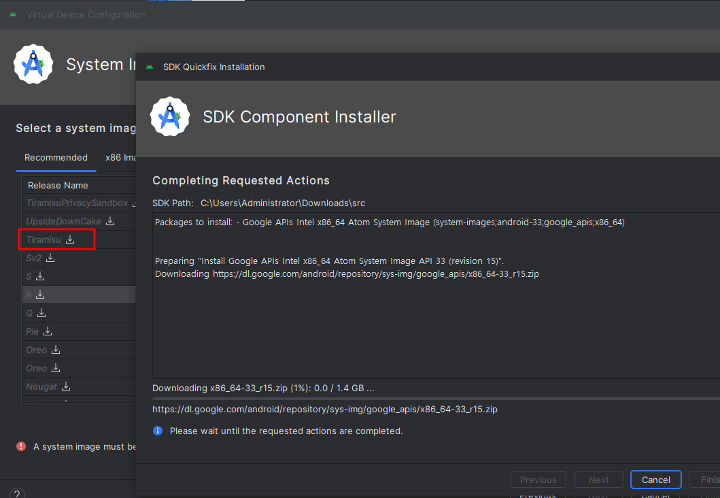Click Android Studio logo in System Image header

tap(33, 65)
